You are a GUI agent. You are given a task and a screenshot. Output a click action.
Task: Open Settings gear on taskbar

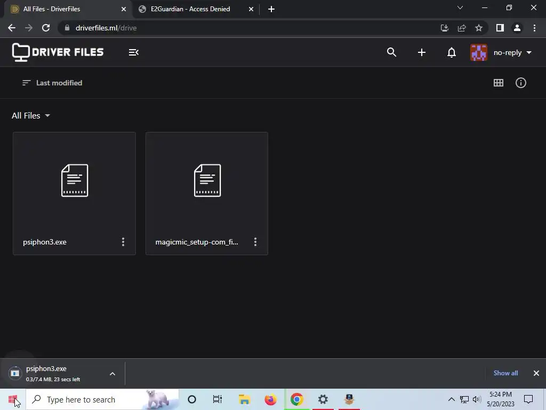coord(323,399)
